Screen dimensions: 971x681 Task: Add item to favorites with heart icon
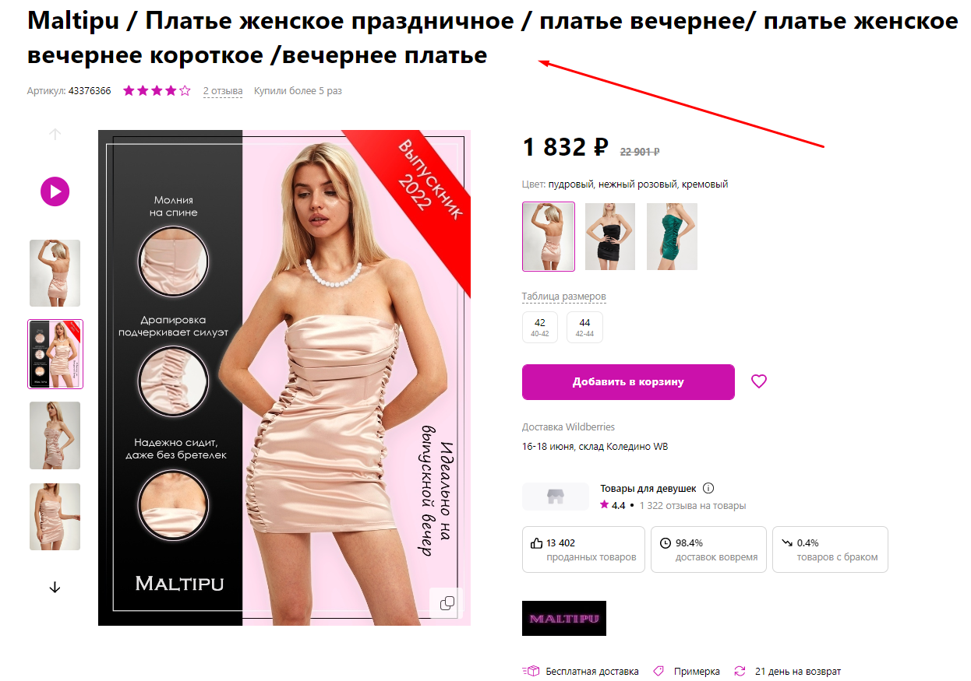point(759,381)
